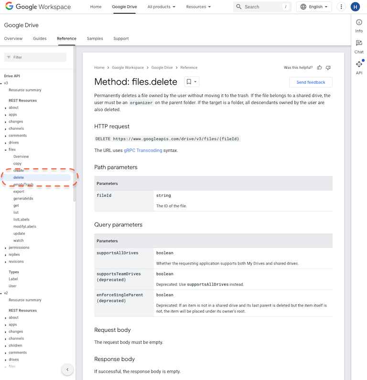
Task: Open the API explorer panel
Action: tap(359, 67)
